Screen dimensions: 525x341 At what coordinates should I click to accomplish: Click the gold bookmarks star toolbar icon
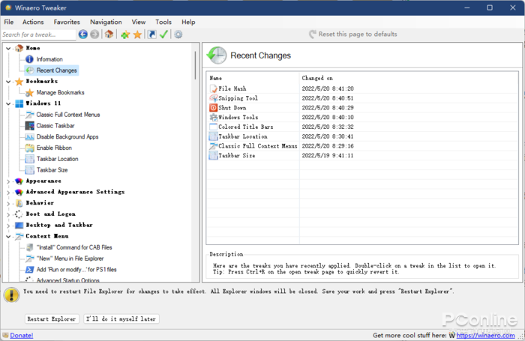137,34
